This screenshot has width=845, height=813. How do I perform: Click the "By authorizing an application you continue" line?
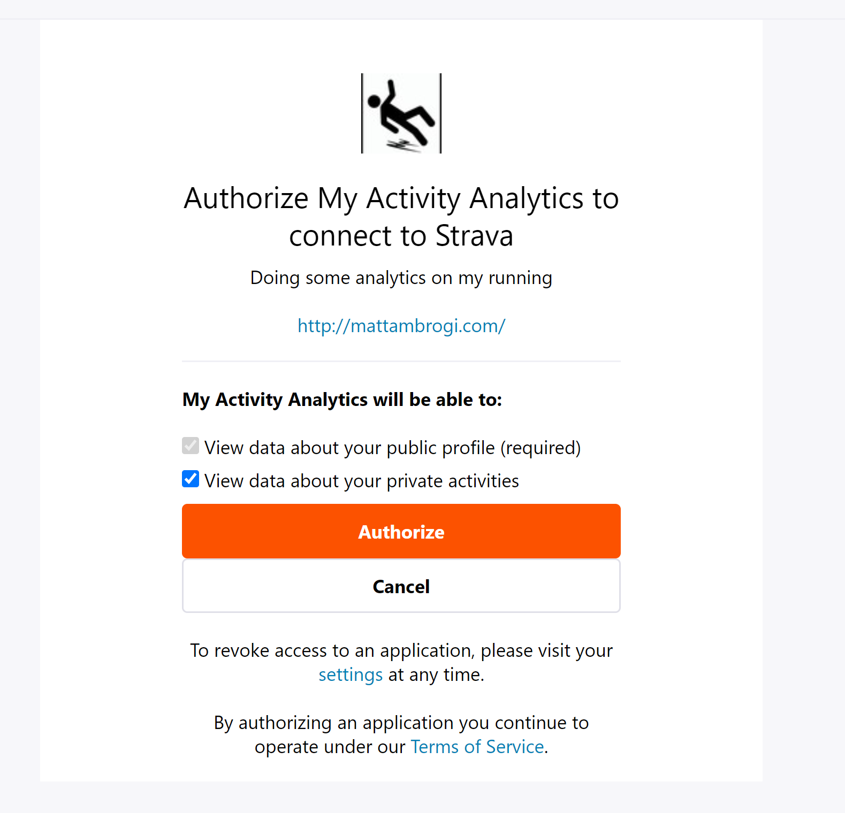click(x=401, y=723)
